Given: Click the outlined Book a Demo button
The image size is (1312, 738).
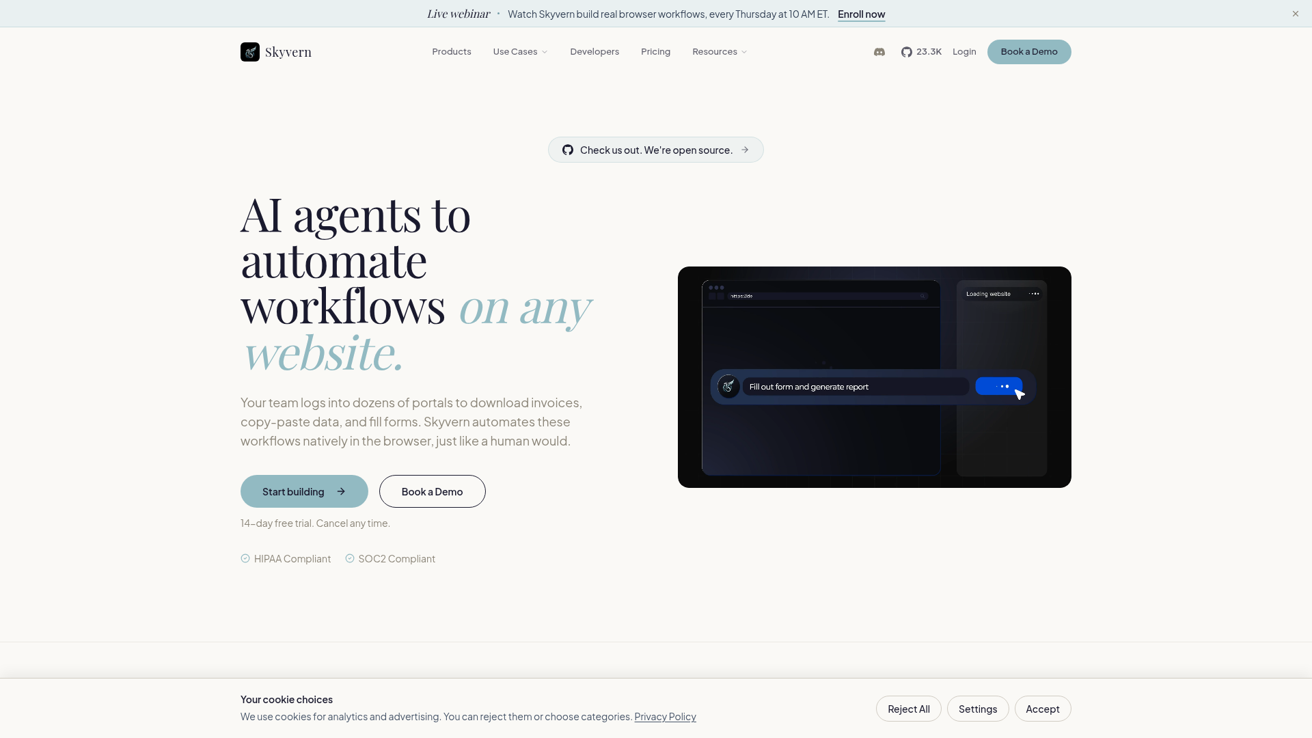Looking at the screenshot, I should [x=433, y=491].
